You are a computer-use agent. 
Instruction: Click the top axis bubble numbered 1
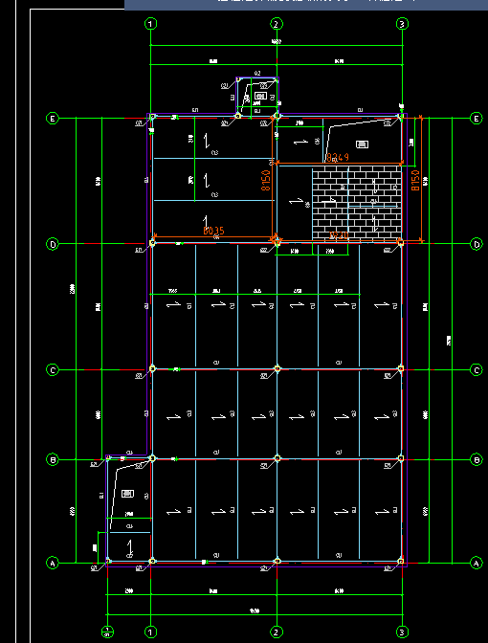coord(150,24)
